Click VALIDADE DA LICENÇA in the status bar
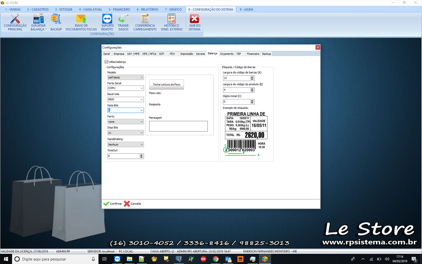Screen dimensions: 422x264 [24, 251]
